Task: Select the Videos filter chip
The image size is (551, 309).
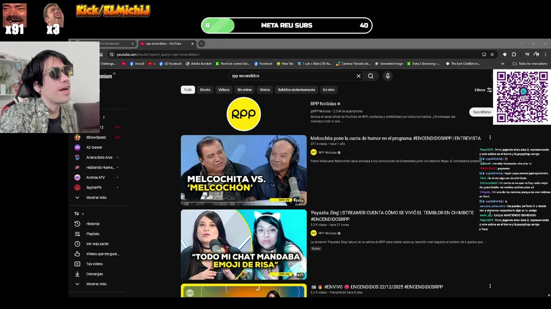Action: (224, 90)
